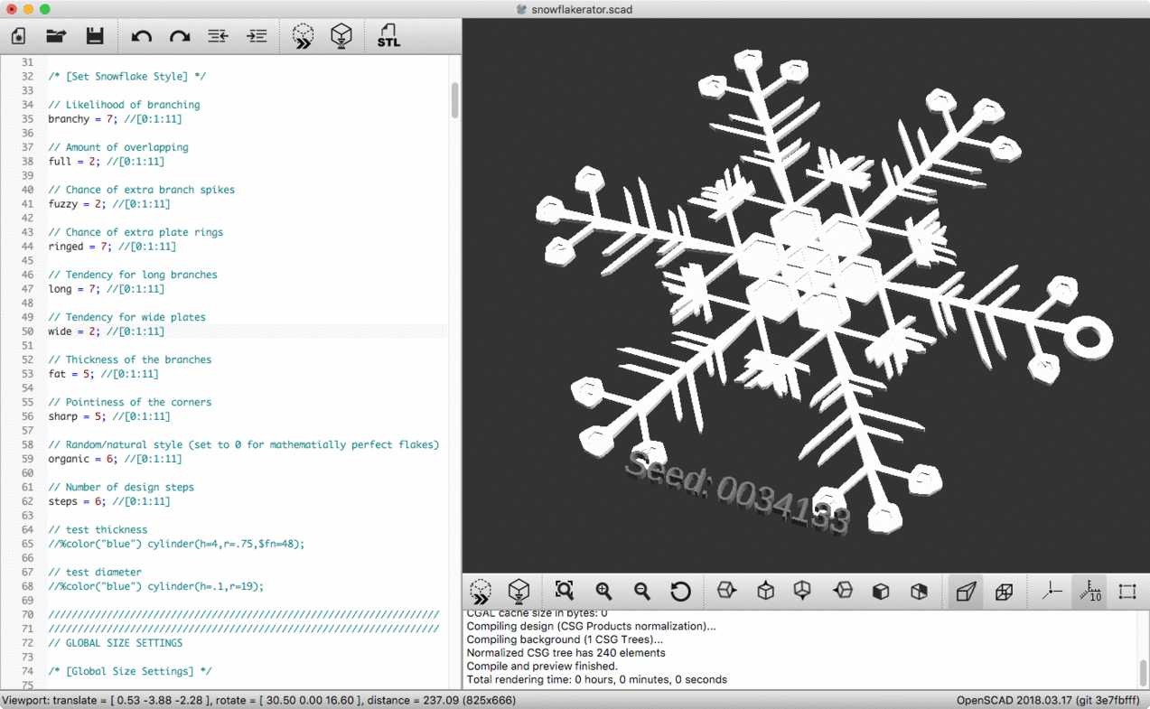Open a file using the folder icon
The height and width of the screenshot is (709, 1150).
[x=57, y=36]
